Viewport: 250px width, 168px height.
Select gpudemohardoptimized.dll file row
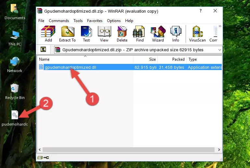click(x=130, y=67)
